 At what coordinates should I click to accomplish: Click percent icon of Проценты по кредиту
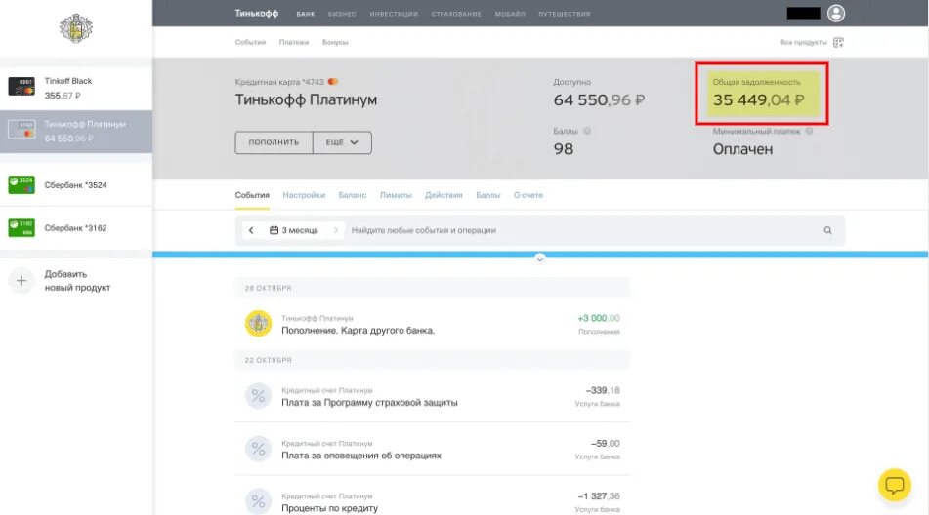pyautogui.click(x=258, y=501)
